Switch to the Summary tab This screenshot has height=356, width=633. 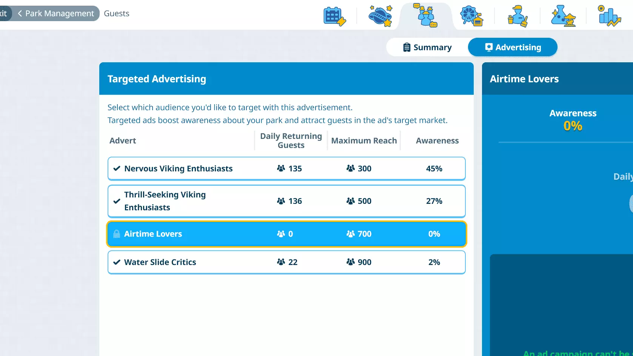427,48
